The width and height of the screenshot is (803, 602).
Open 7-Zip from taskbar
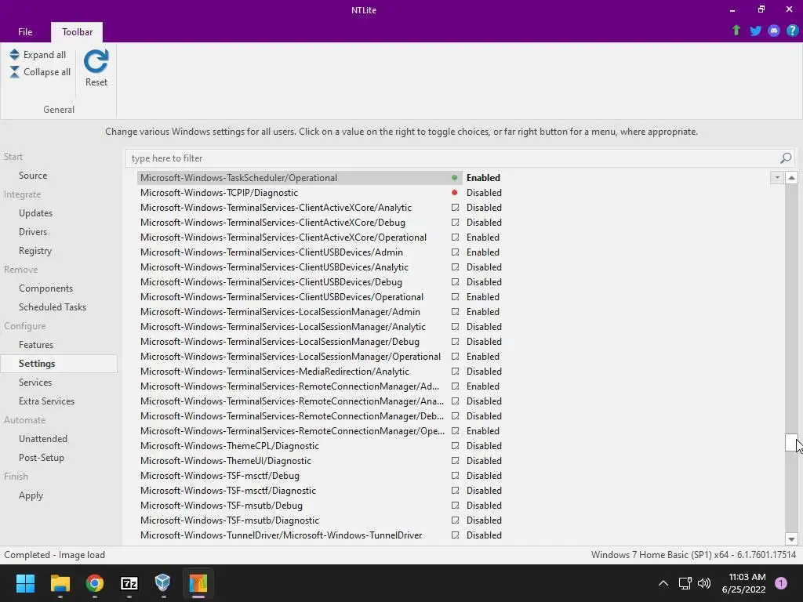pos(129,583)
